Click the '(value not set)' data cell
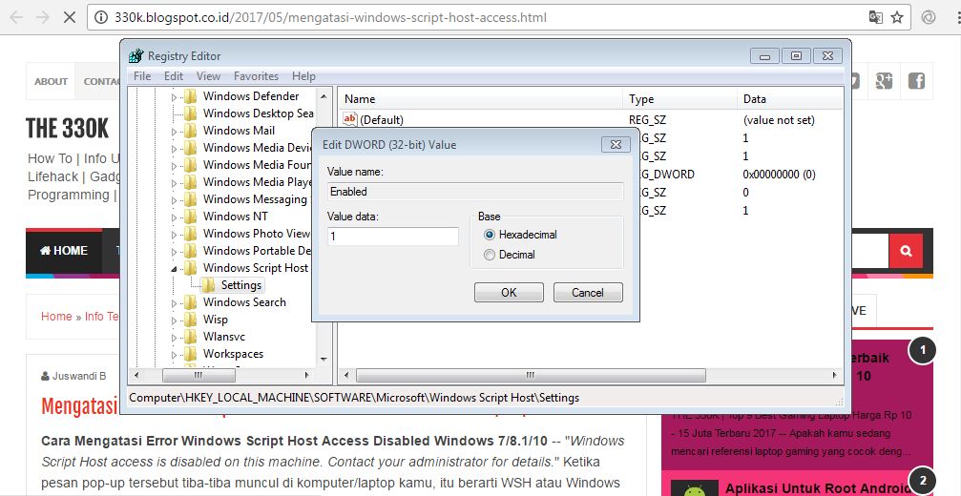 (x=779, y=120)
